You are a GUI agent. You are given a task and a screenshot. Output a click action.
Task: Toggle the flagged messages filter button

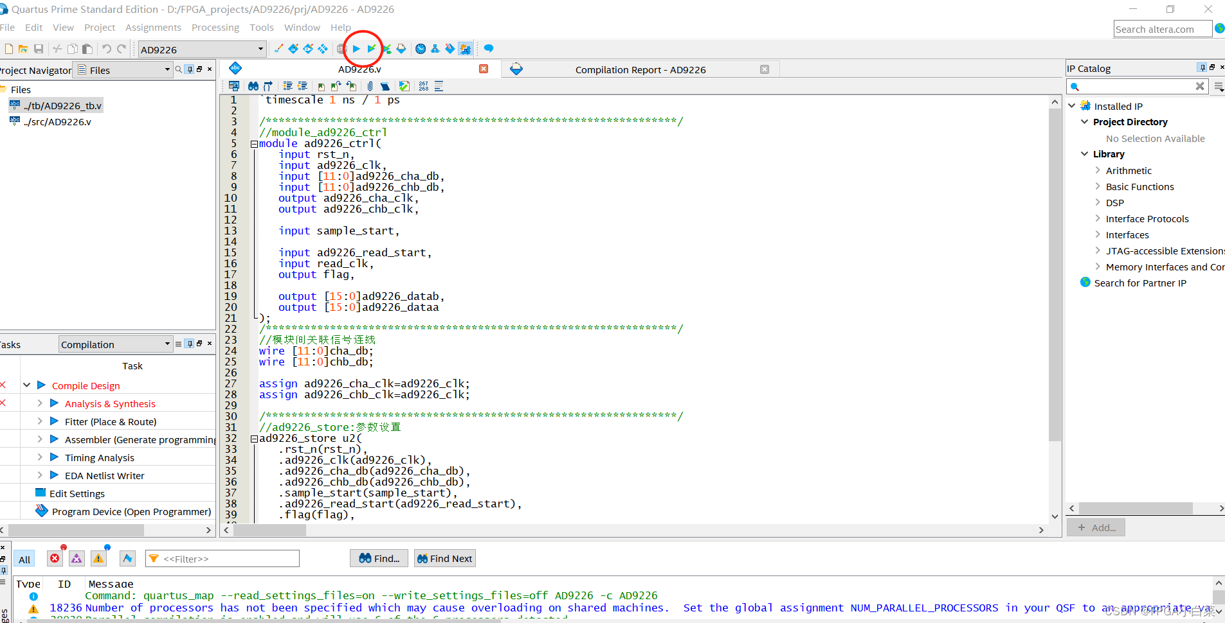click(x=127, y=559)
